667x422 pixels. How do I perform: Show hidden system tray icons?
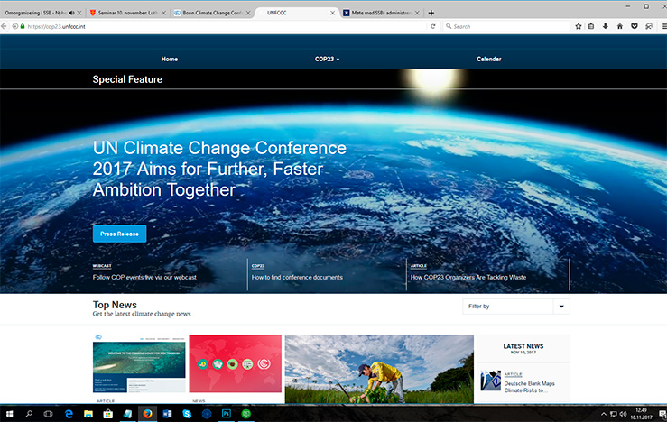point(603,414)
